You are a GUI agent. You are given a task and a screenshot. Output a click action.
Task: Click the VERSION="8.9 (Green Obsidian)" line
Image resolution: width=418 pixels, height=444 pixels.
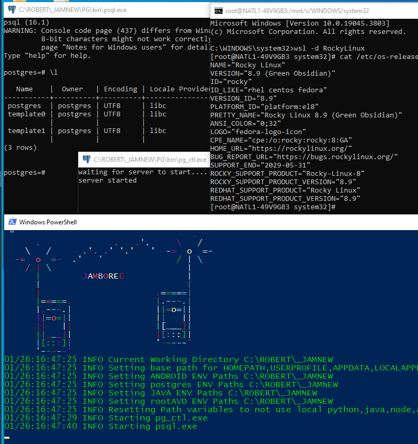coord(273,74)
